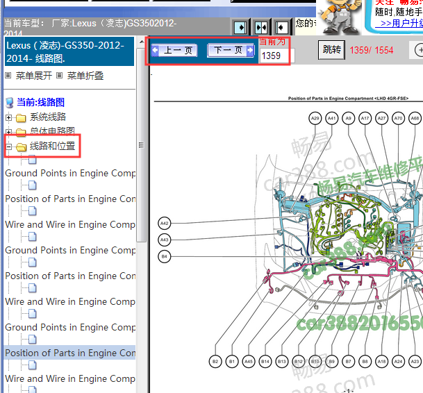Click connector label A27 in the diagram
The height and width of the screenshot is (393, 423).
[381, 119]
